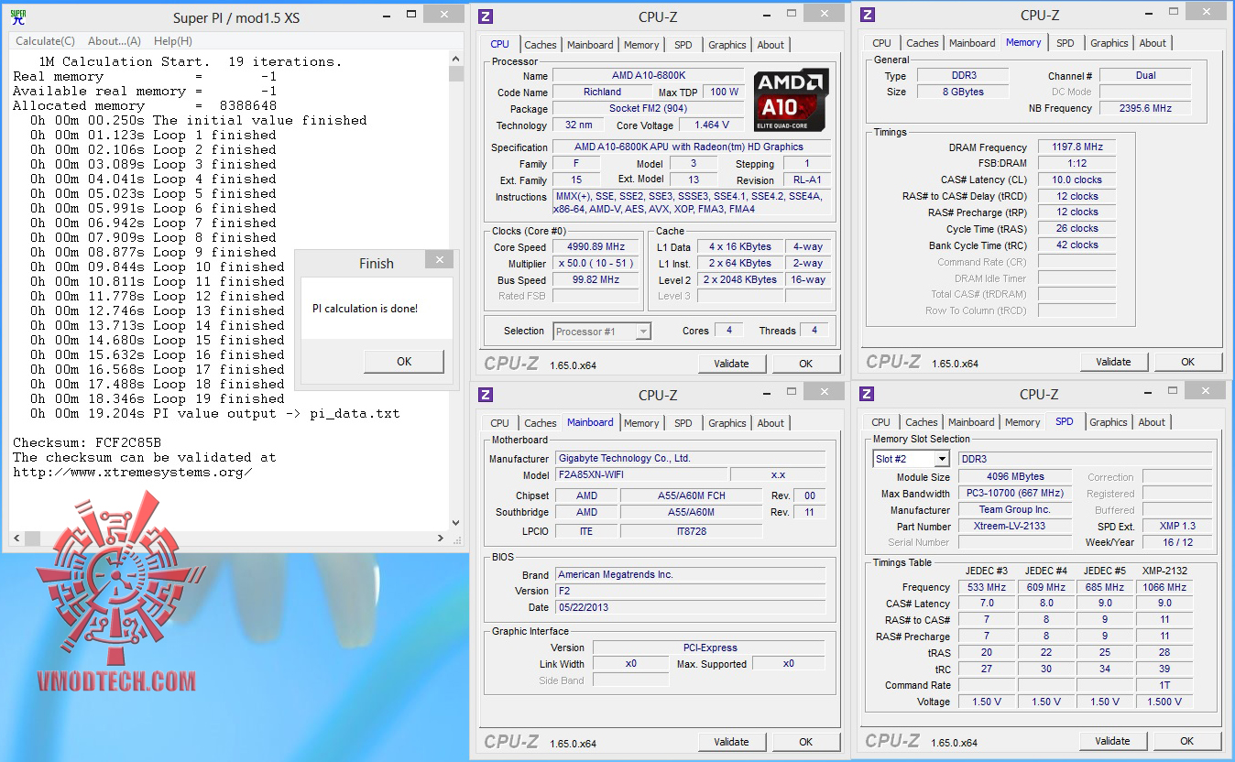Click the Super PI title bar icon
This screenshot has height=762, width=1235.
pos(17,17)
